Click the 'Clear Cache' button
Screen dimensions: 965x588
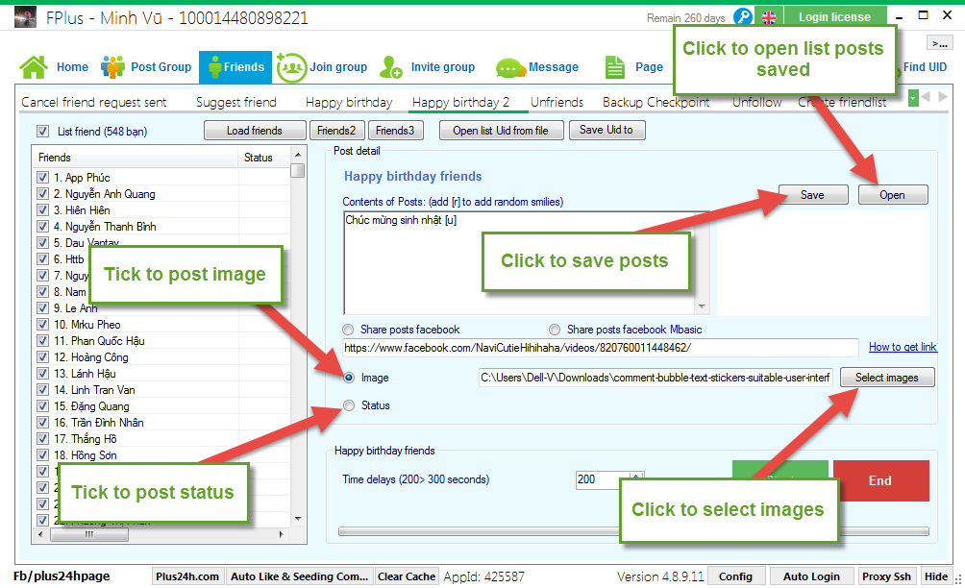click(407, 576)
